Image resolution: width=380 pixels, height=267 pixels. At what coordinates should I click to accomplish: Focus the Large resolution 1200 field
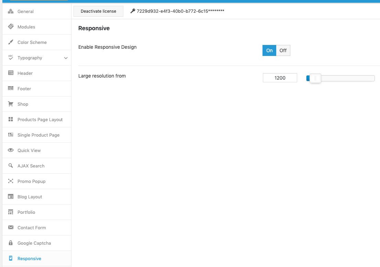coord(280,78)
